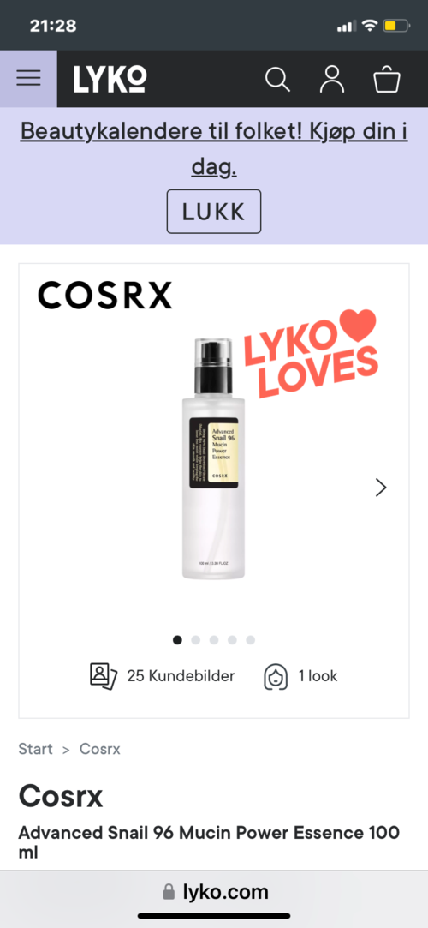Go to Start in breadcrumb

(35, 749)
